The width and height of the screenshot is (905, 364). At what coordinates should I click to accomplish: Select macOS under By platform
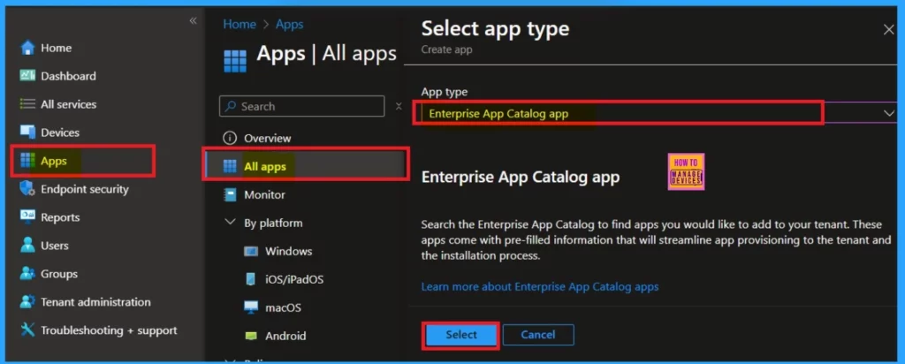point(283,308)
